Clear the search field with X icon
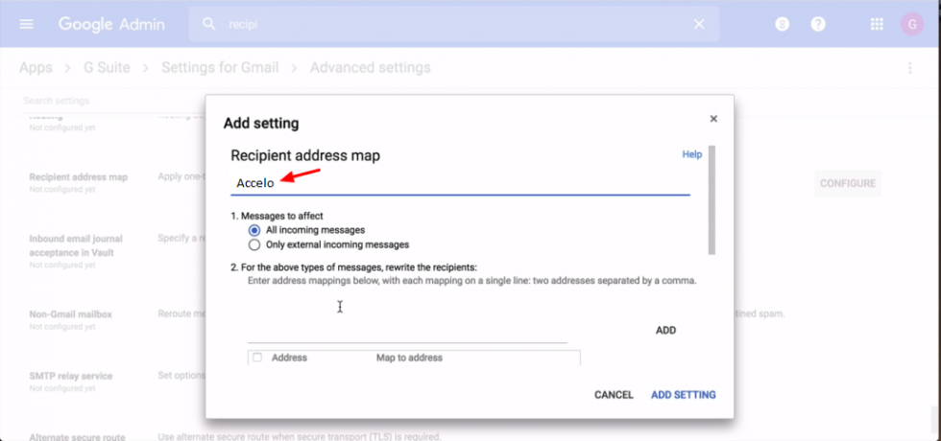Viewport: 941px width, 441px height. (x=699, y=24)
